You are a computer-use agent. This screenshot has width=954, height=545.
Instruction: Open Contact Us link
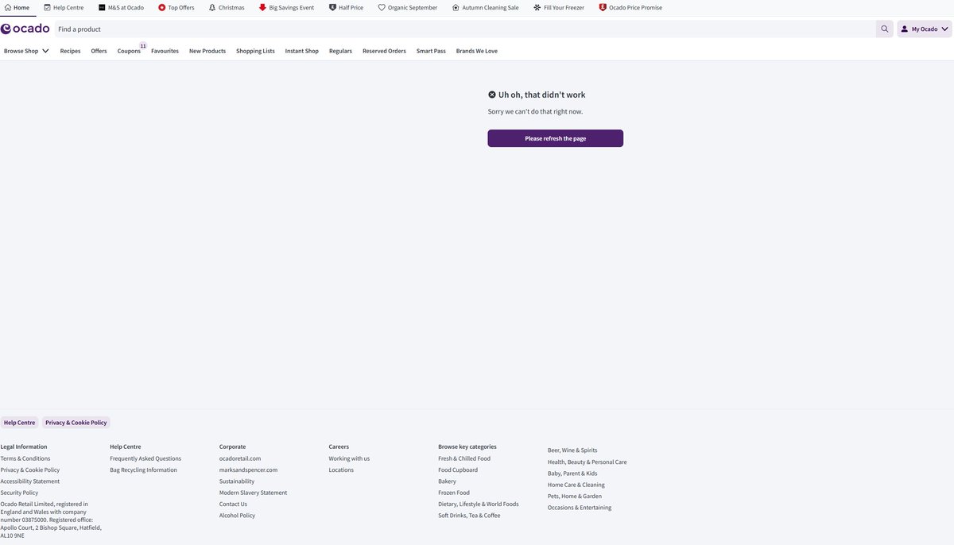233,504
